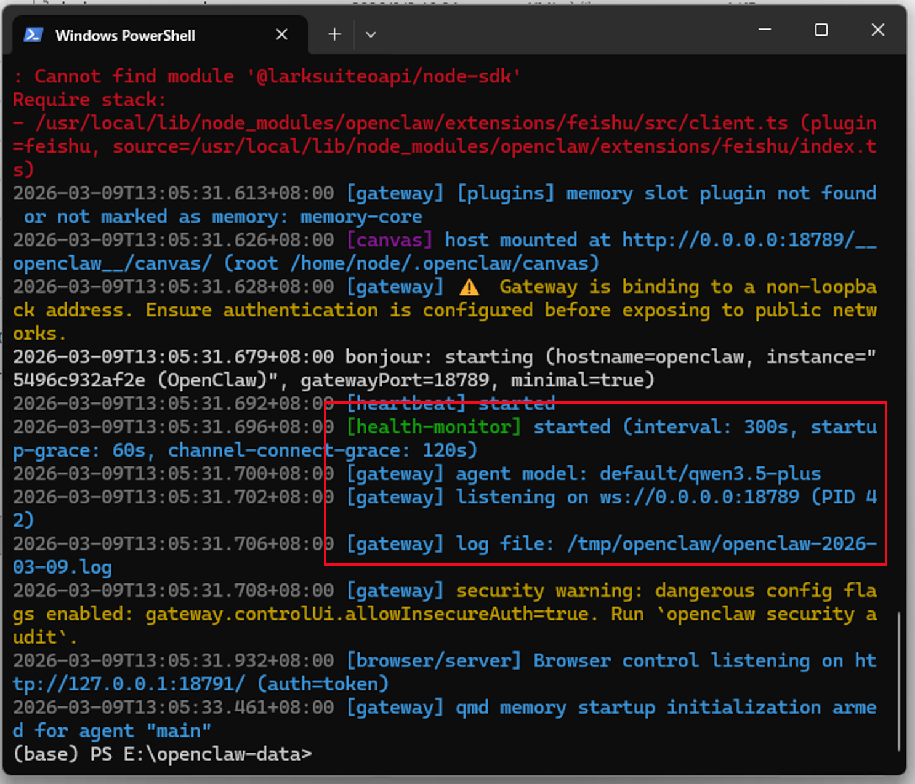The image size is (915, 784).
Task: Click the yellow warning triangle icon
Action: click(469, 287)
